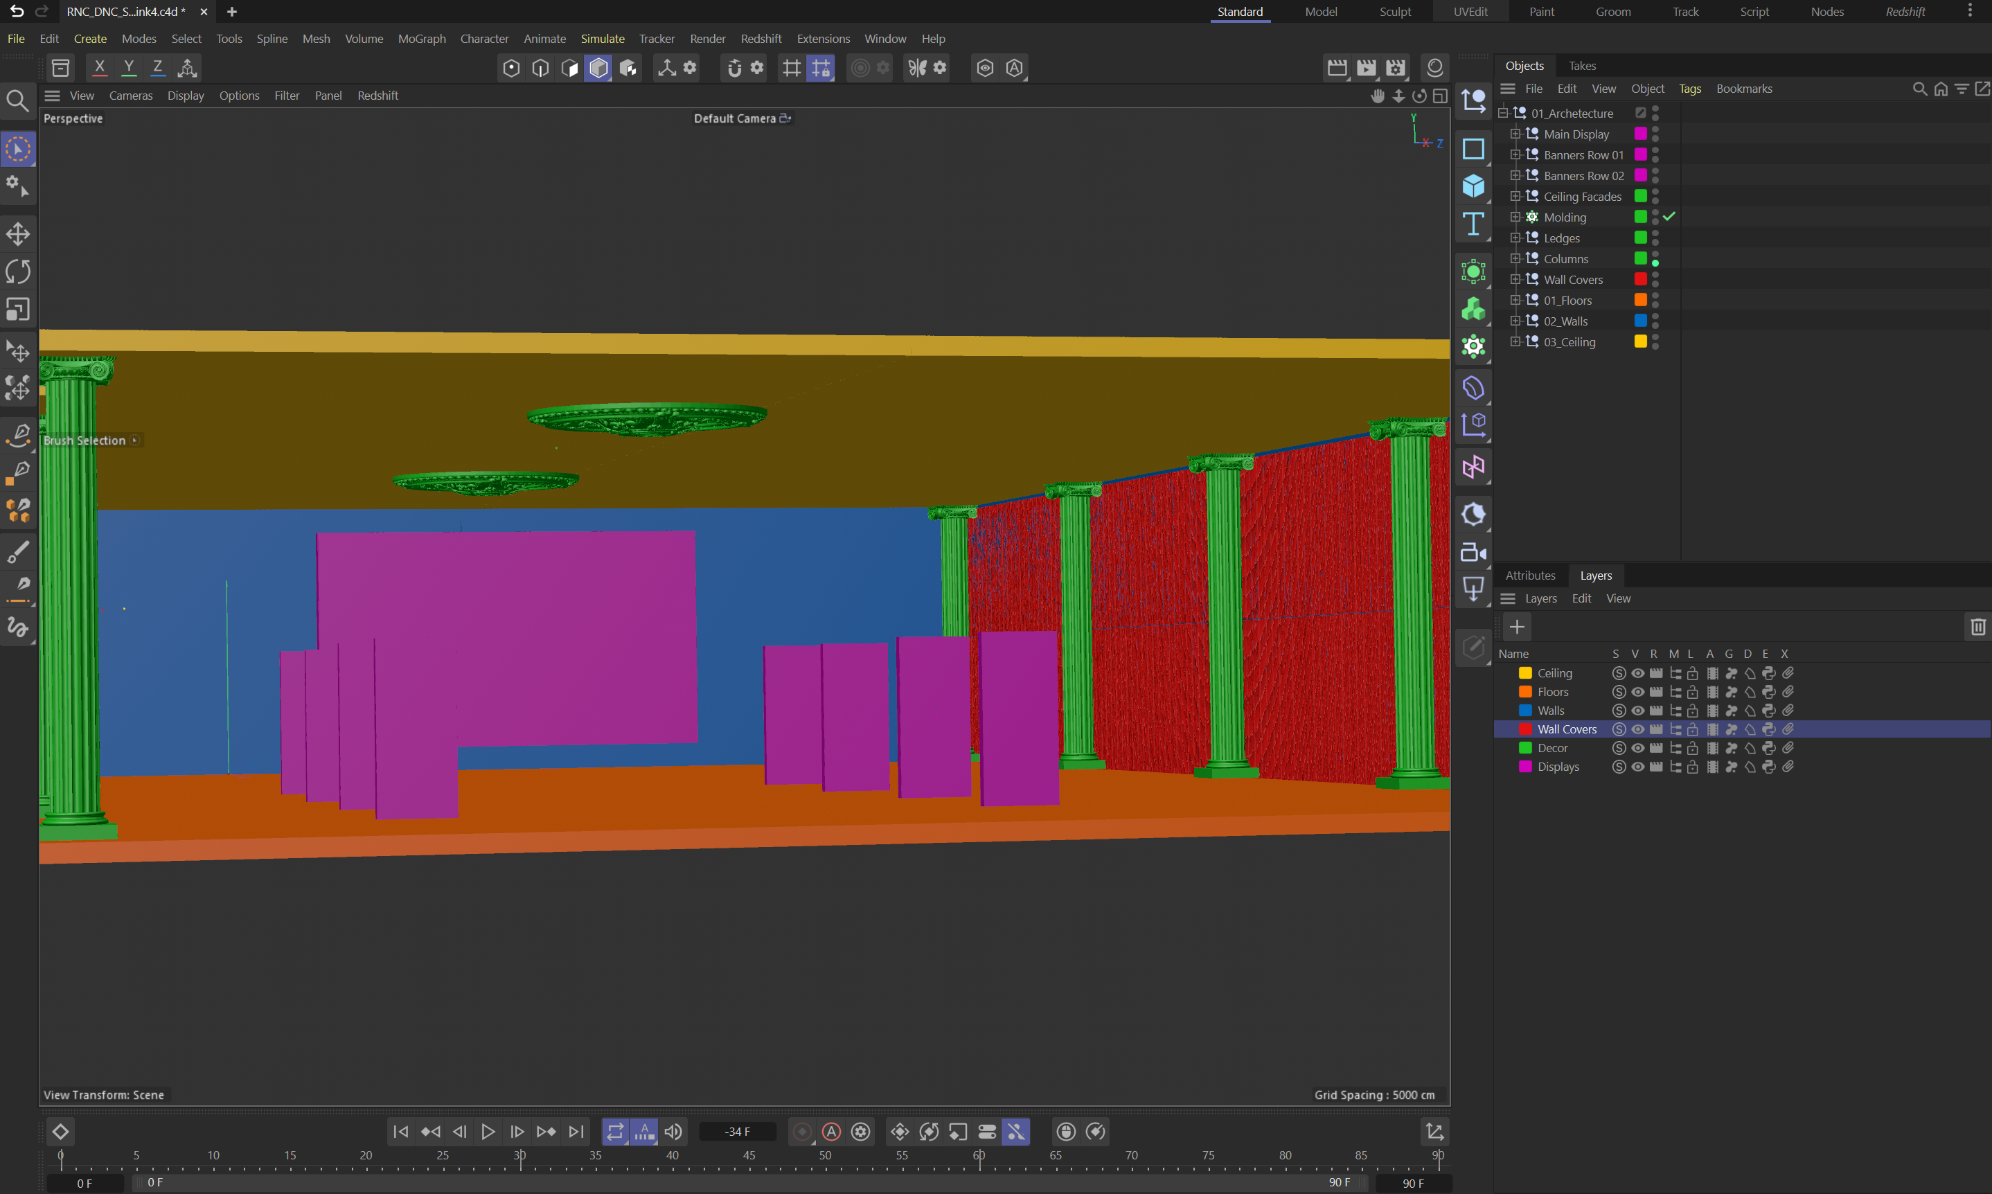The height and width of the screenshot is (1194, 1992).
Task: Delete layer with trash button
Action: pos(1977,627)
